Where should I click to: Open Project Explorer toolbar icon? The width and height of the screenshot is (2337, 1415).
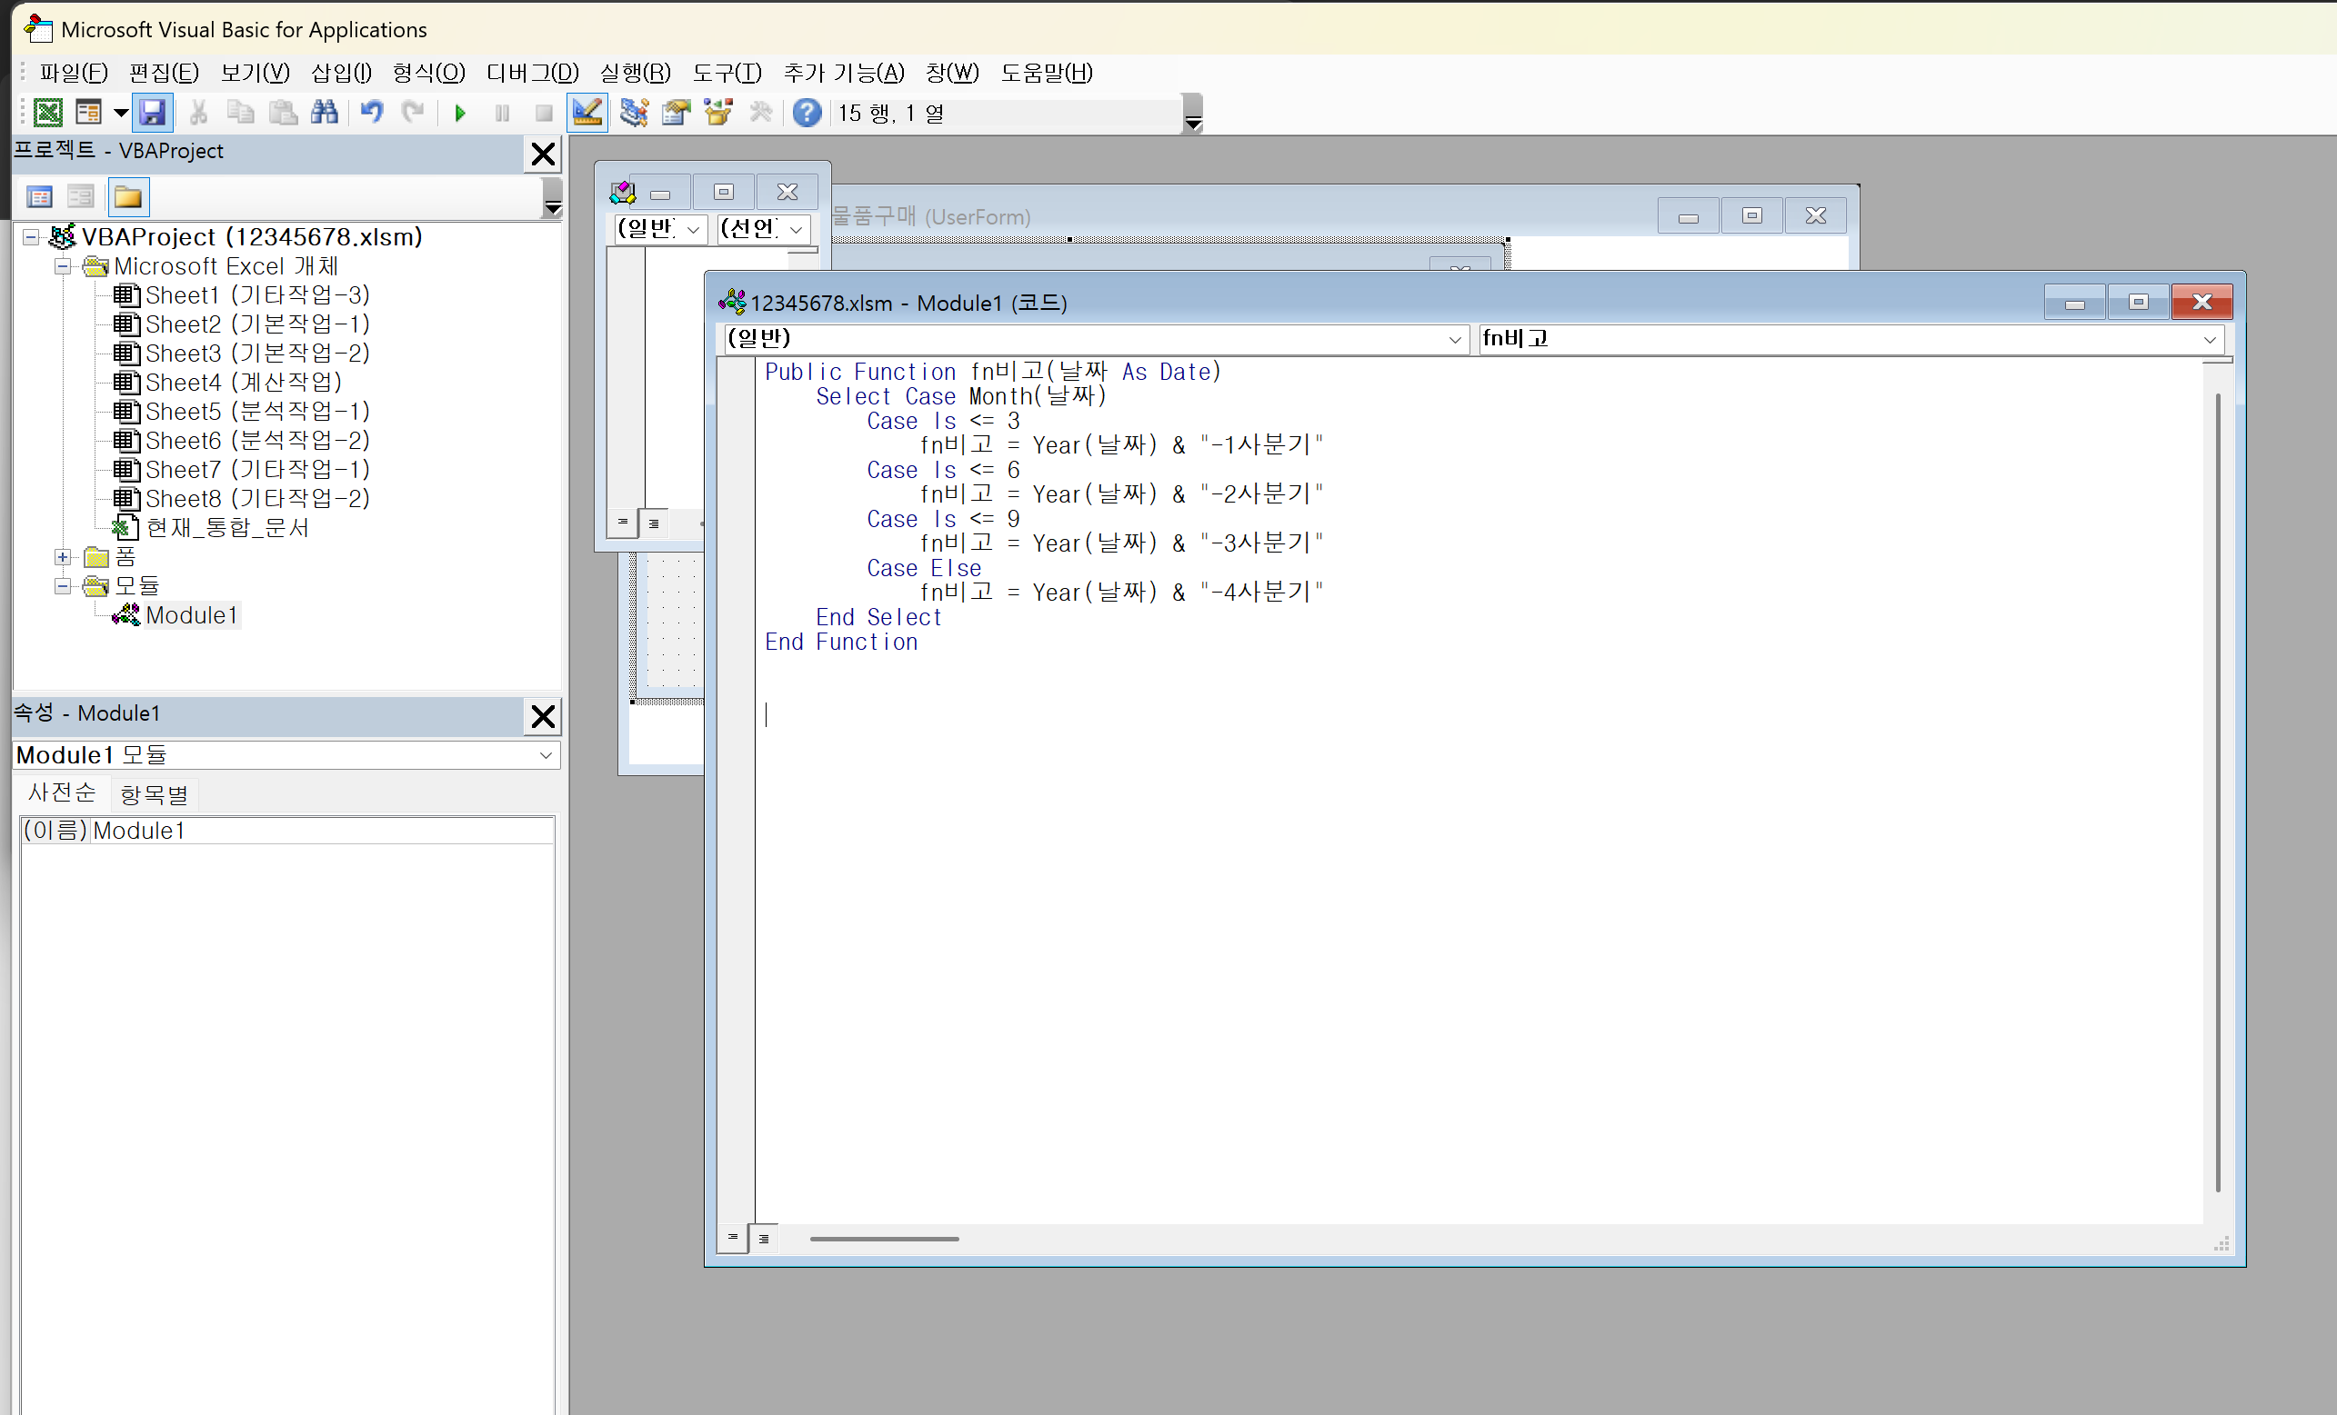(x=633, y=113)
